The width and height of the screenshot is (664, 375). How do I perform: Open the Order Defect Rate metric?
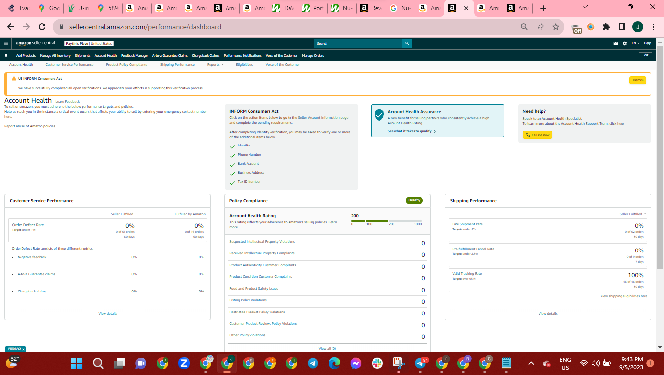tap(28, 225)
